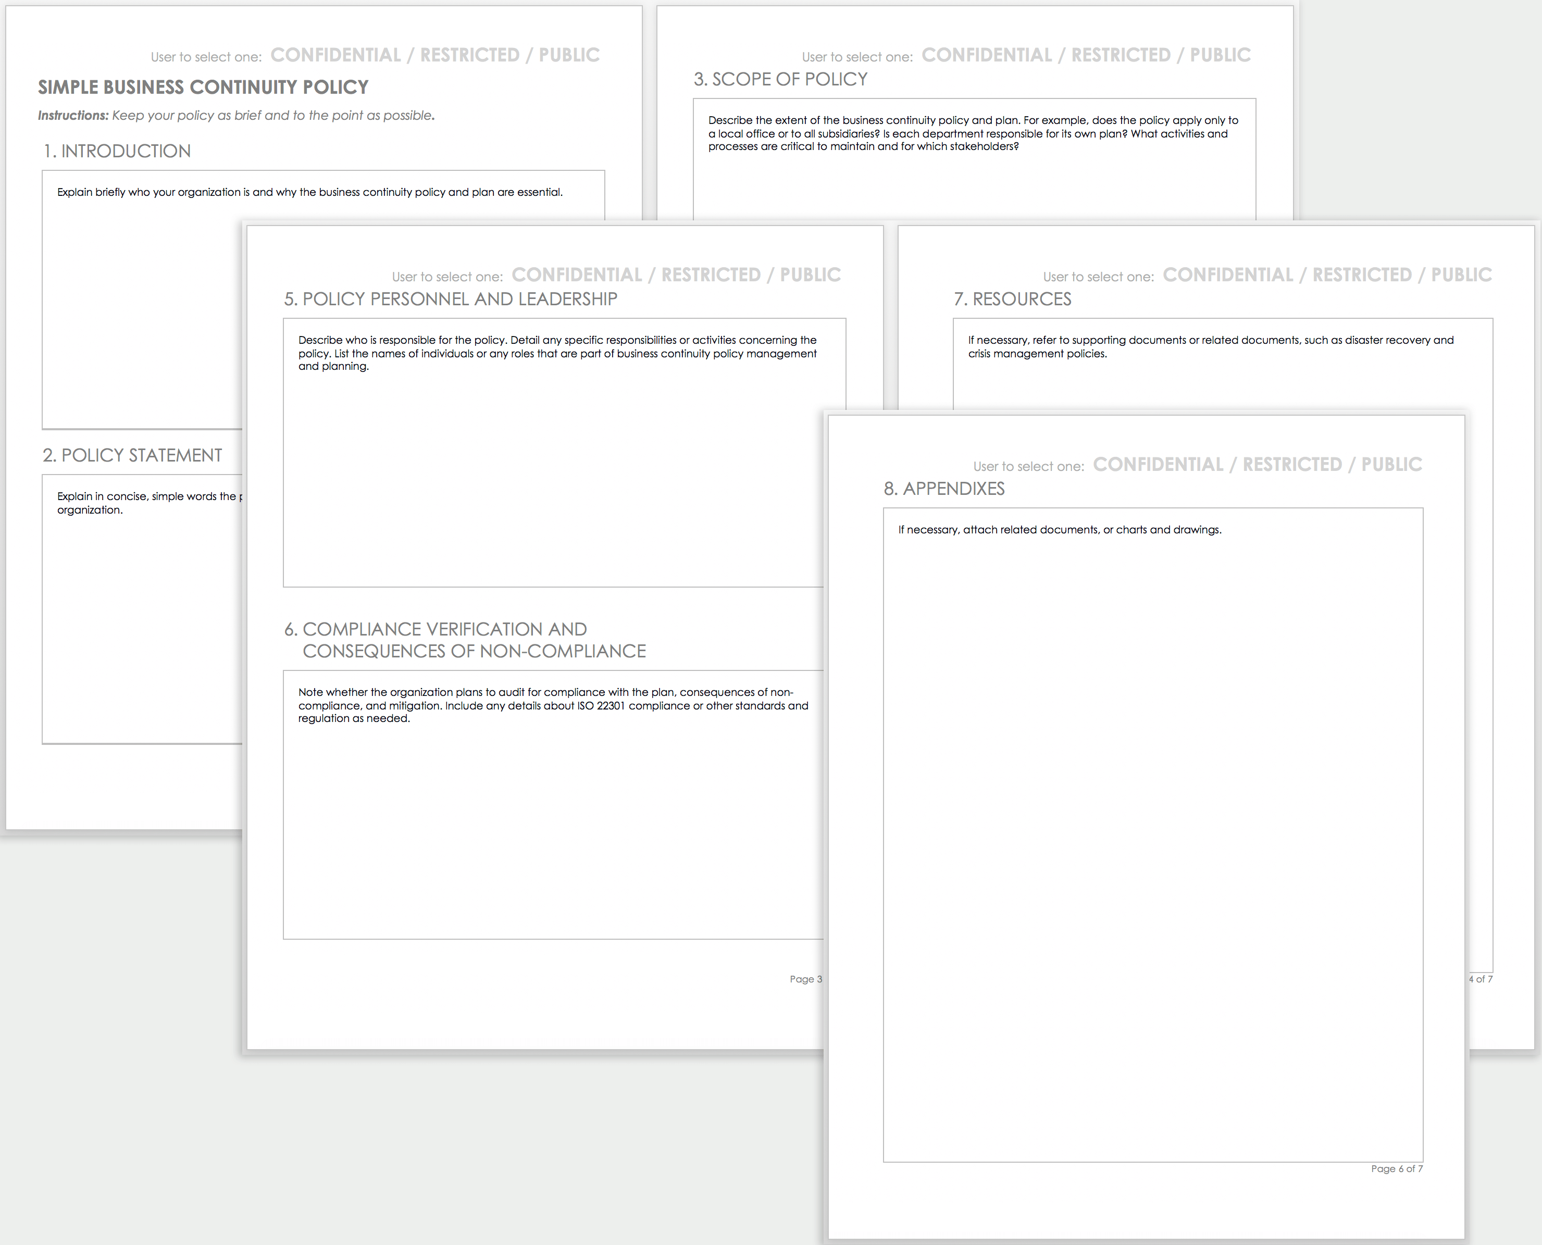This screenshot has width=1542, height=1245.
Task: Click the 7. Resources heading
Action: coord(1012,299)
